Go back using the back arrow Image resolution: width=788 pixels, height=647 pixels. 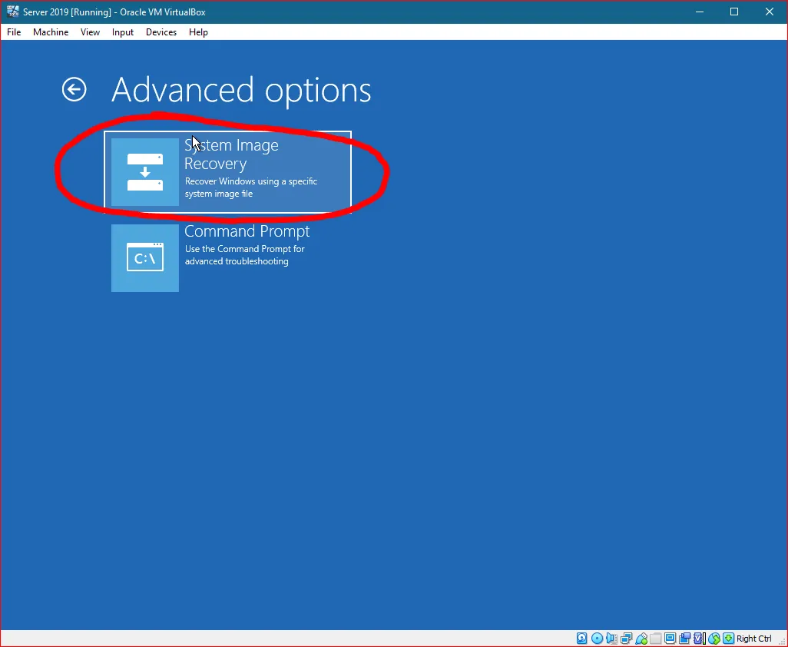click(74, 89)
